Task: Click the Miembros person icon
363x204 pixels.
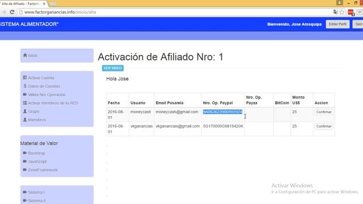Action: point(25,120)
